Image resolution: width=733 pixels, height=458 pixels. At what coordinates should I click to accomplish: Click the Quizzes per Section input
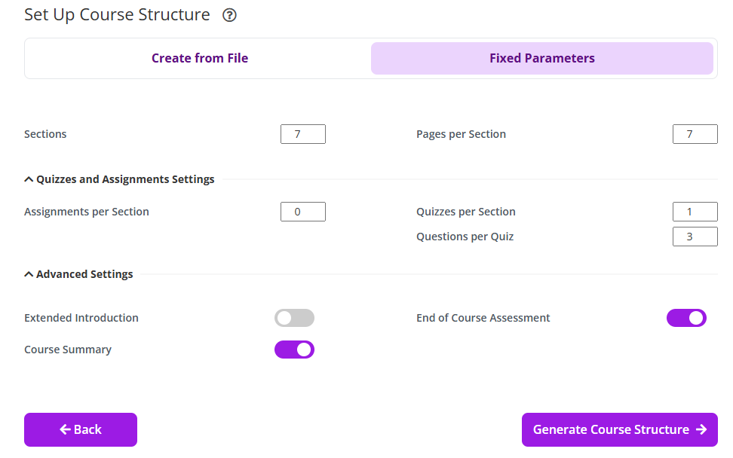coord(695,212)
